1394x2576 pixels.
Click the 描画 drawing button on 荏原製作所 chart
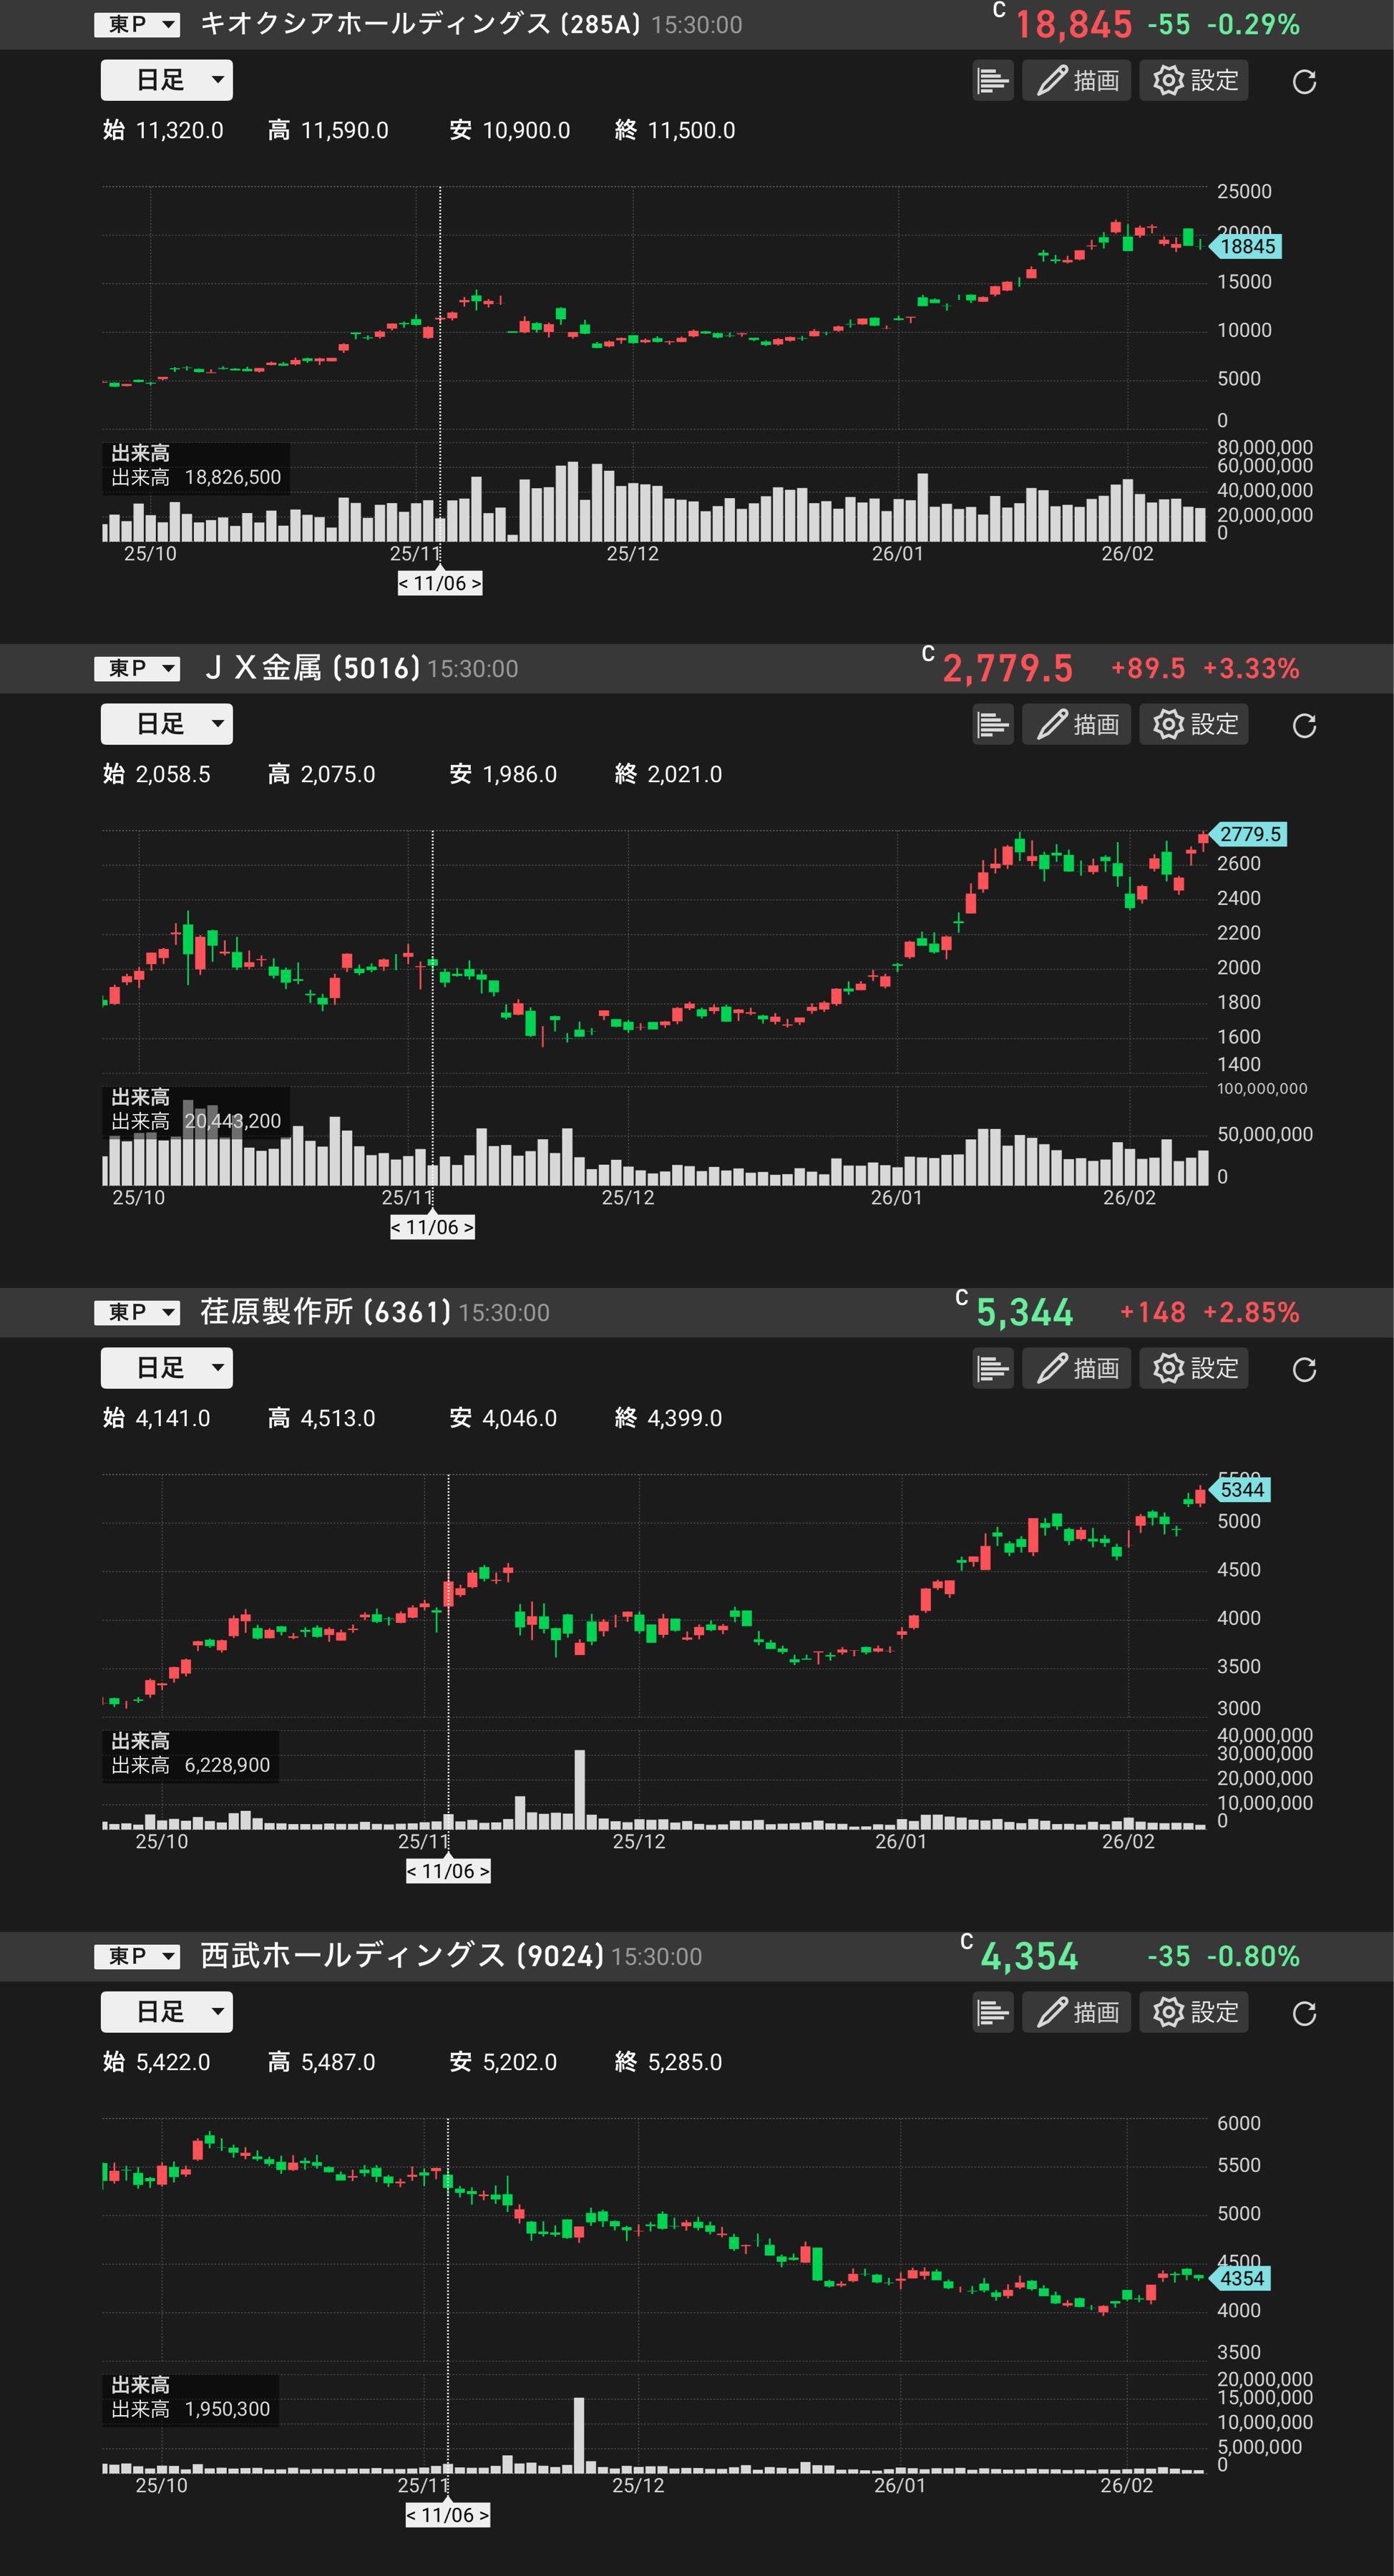tap(1077, 1369)
